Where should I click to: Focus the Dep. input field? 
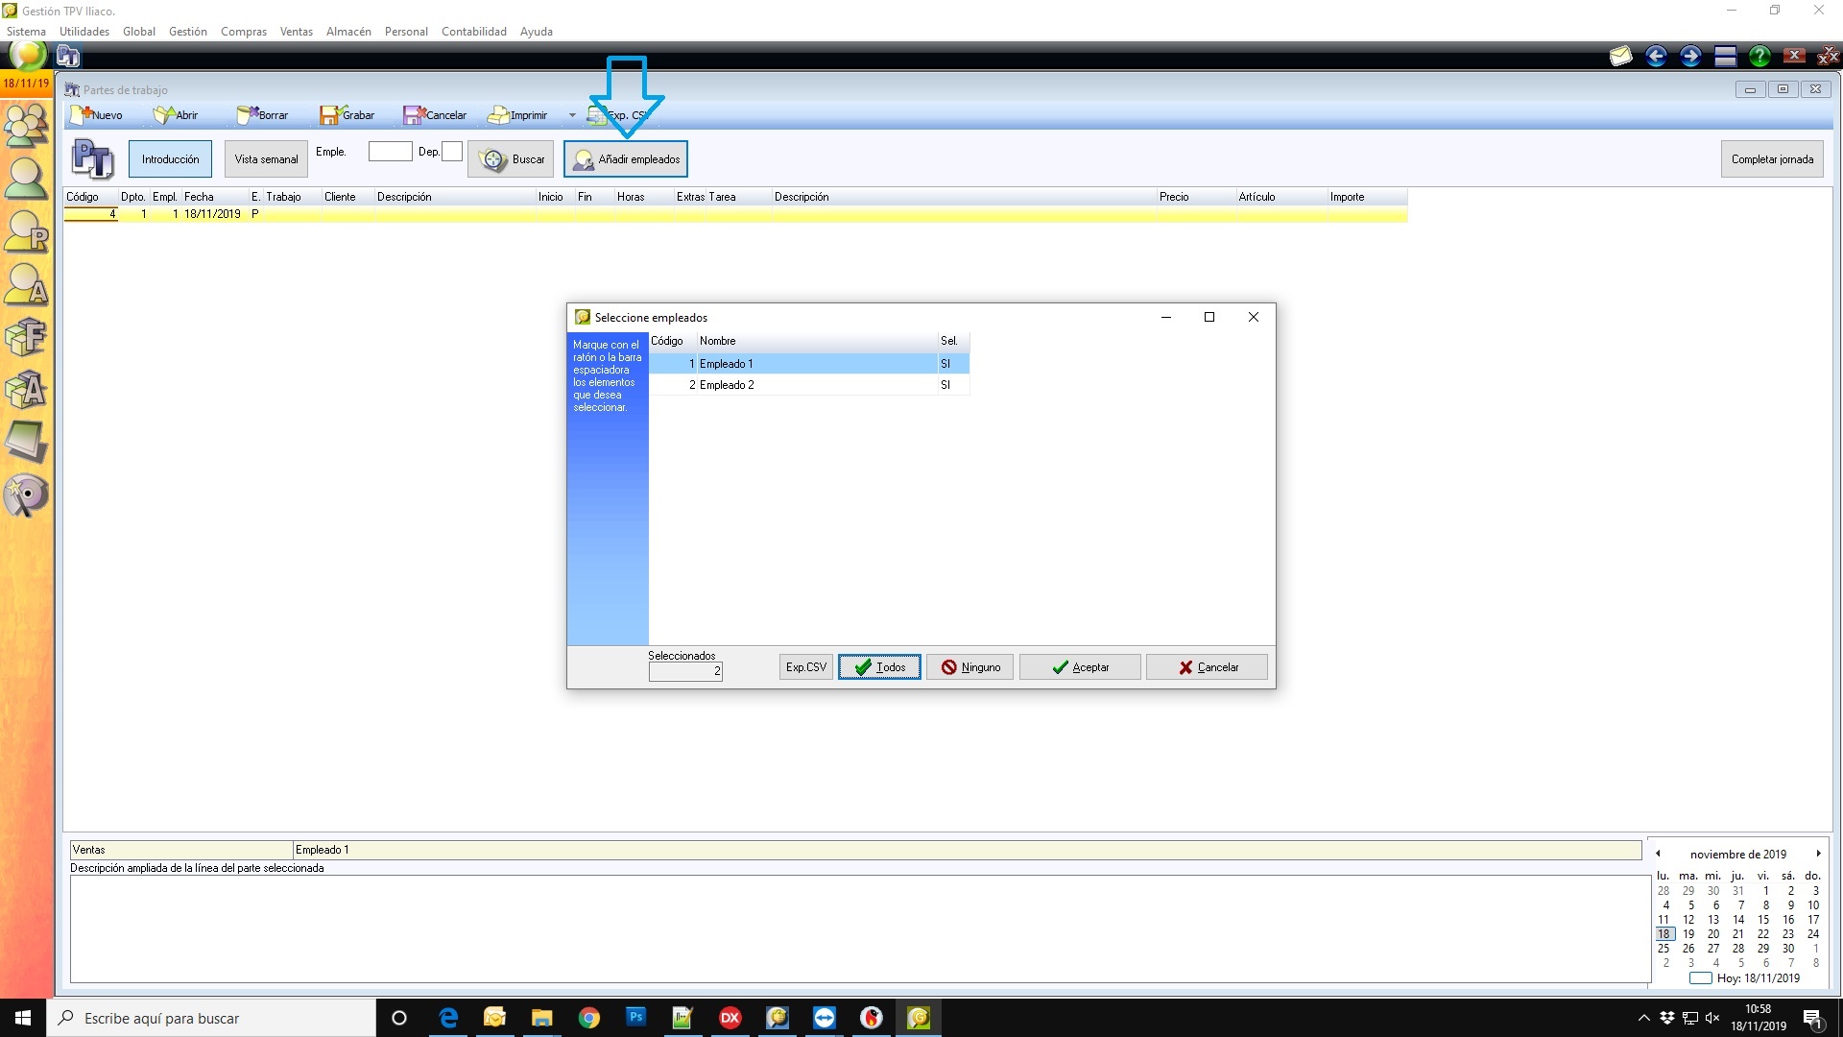pos(452,152)
